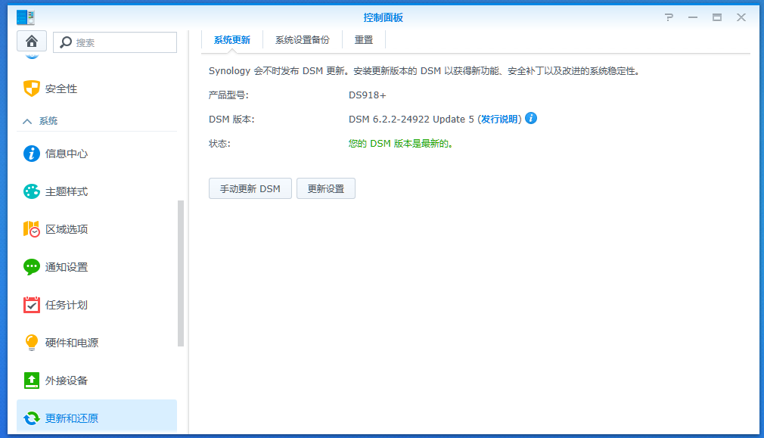This screenshot has height=438, width=764.
Task: Click the 手动更新 DSM button
Action: (x=250, y=188)
